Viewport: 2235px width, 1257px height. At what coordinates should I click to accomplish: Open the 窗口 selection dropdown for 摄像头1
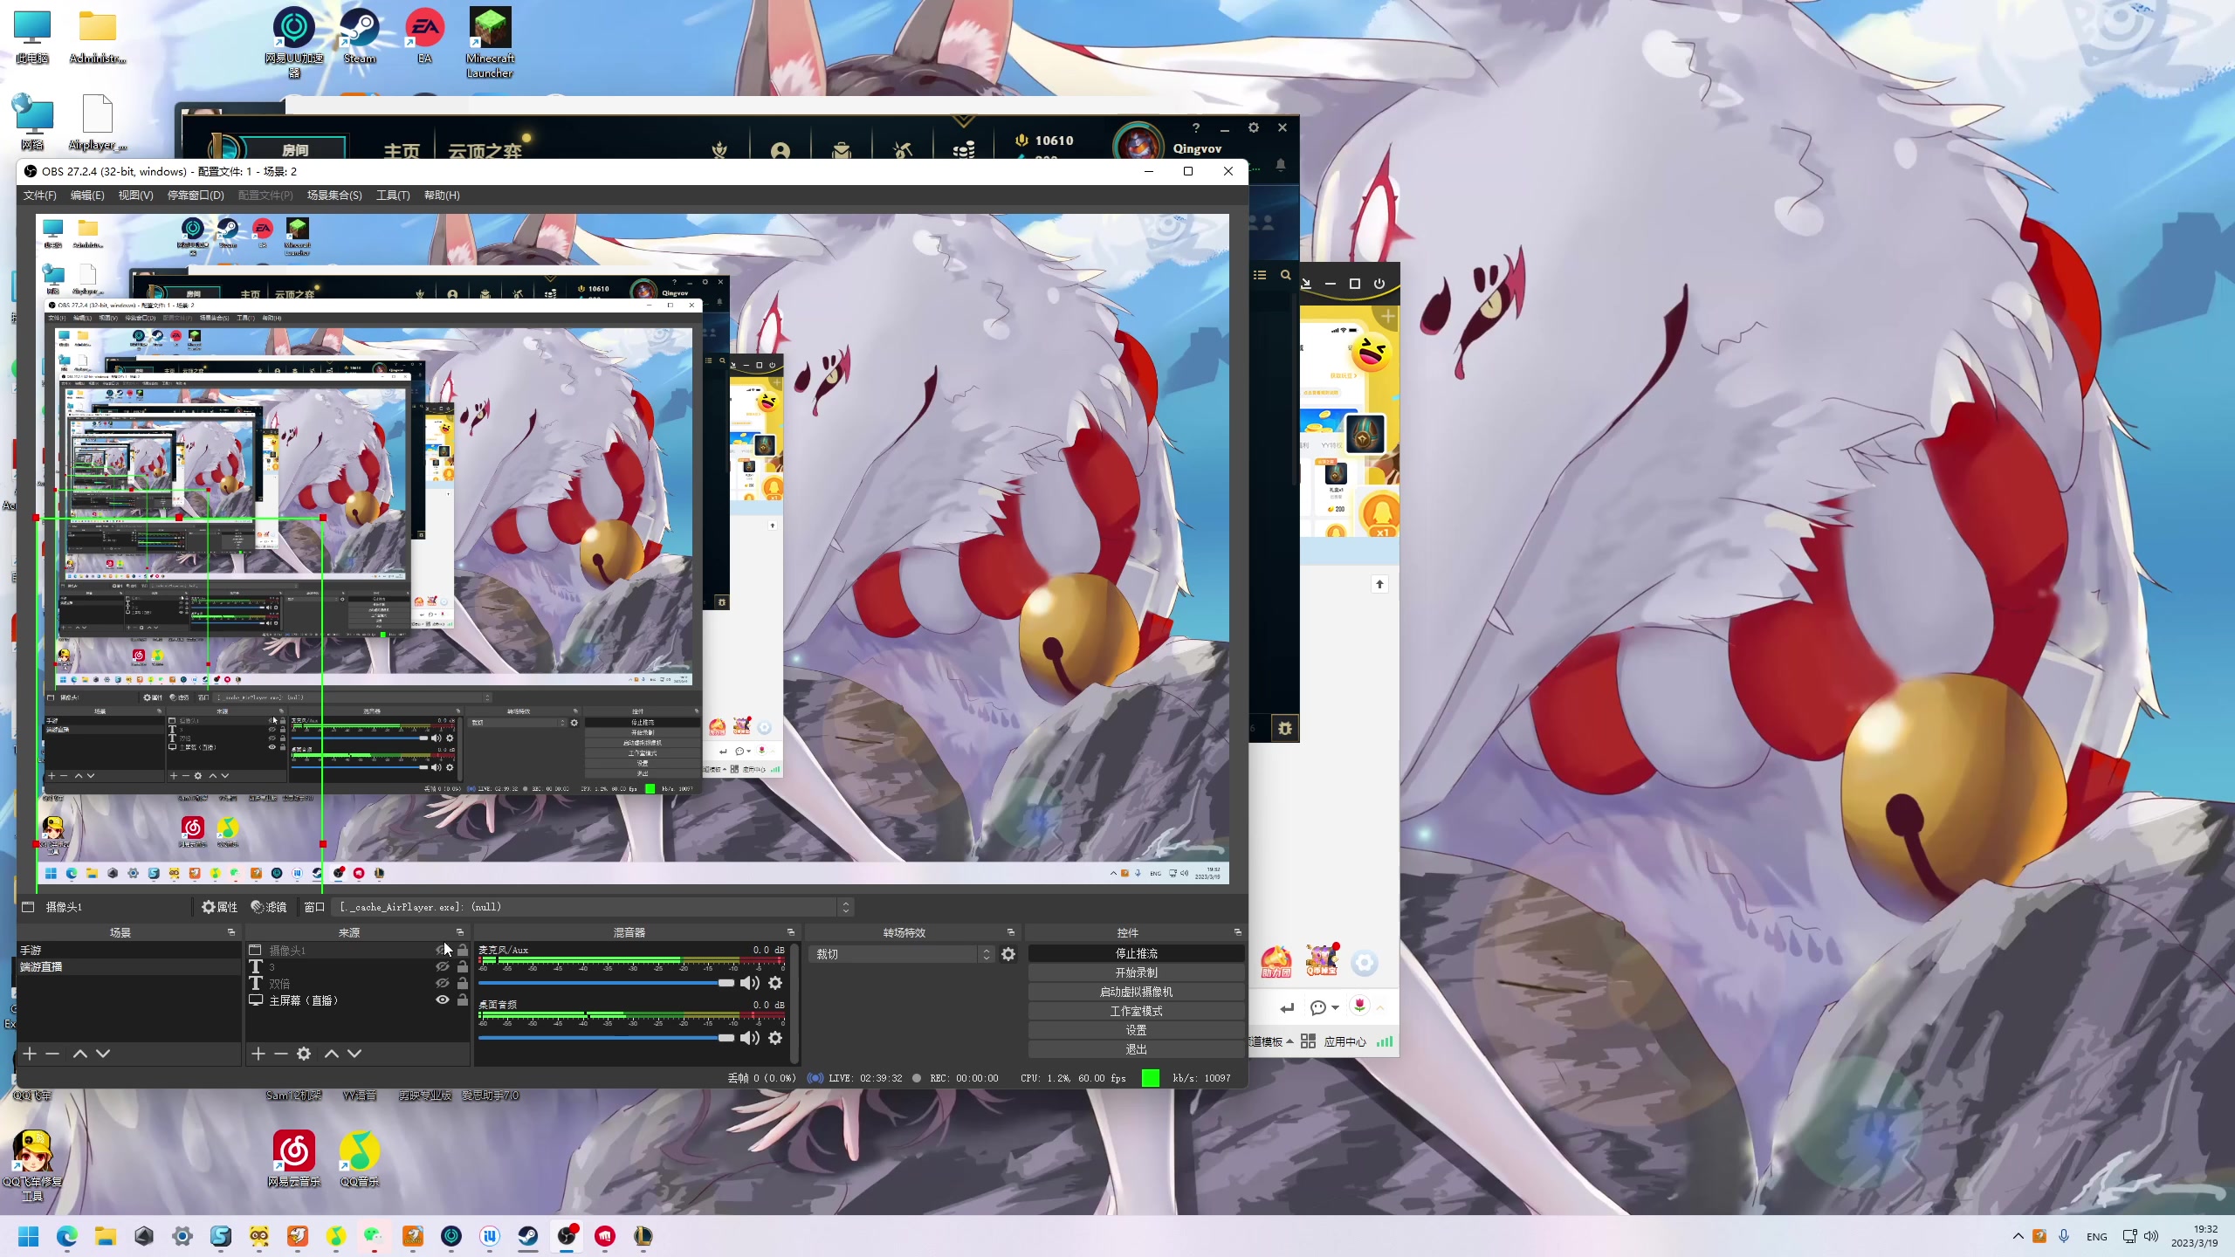tap(595, 907)
